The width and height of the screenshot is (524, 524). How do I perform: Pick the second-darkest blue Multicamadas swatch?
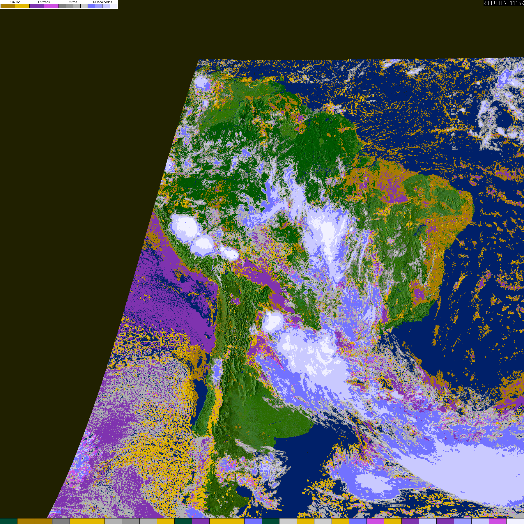[99, 6]
